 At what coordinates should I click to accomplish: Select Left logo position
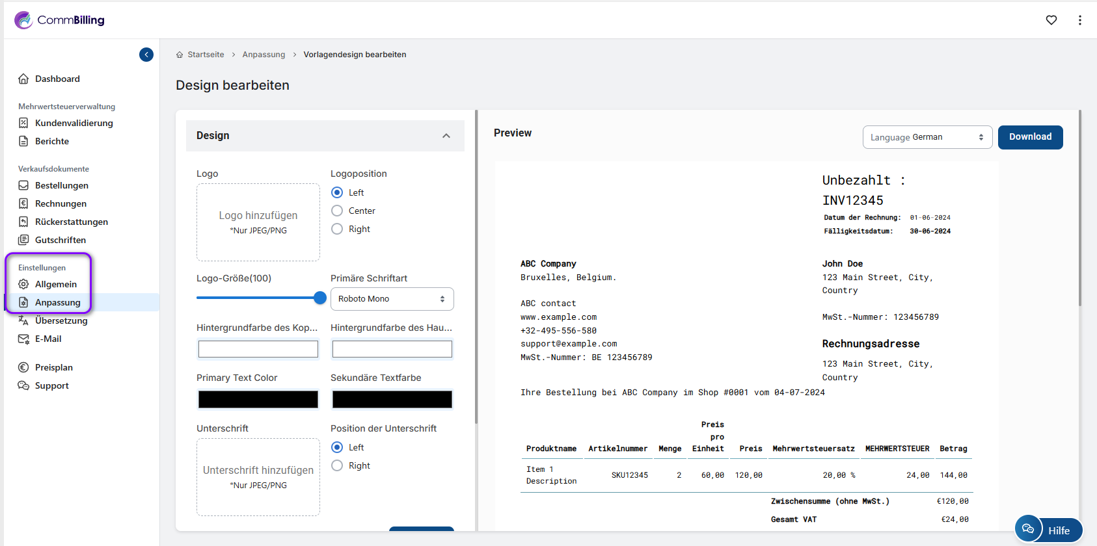pos(337,192)
